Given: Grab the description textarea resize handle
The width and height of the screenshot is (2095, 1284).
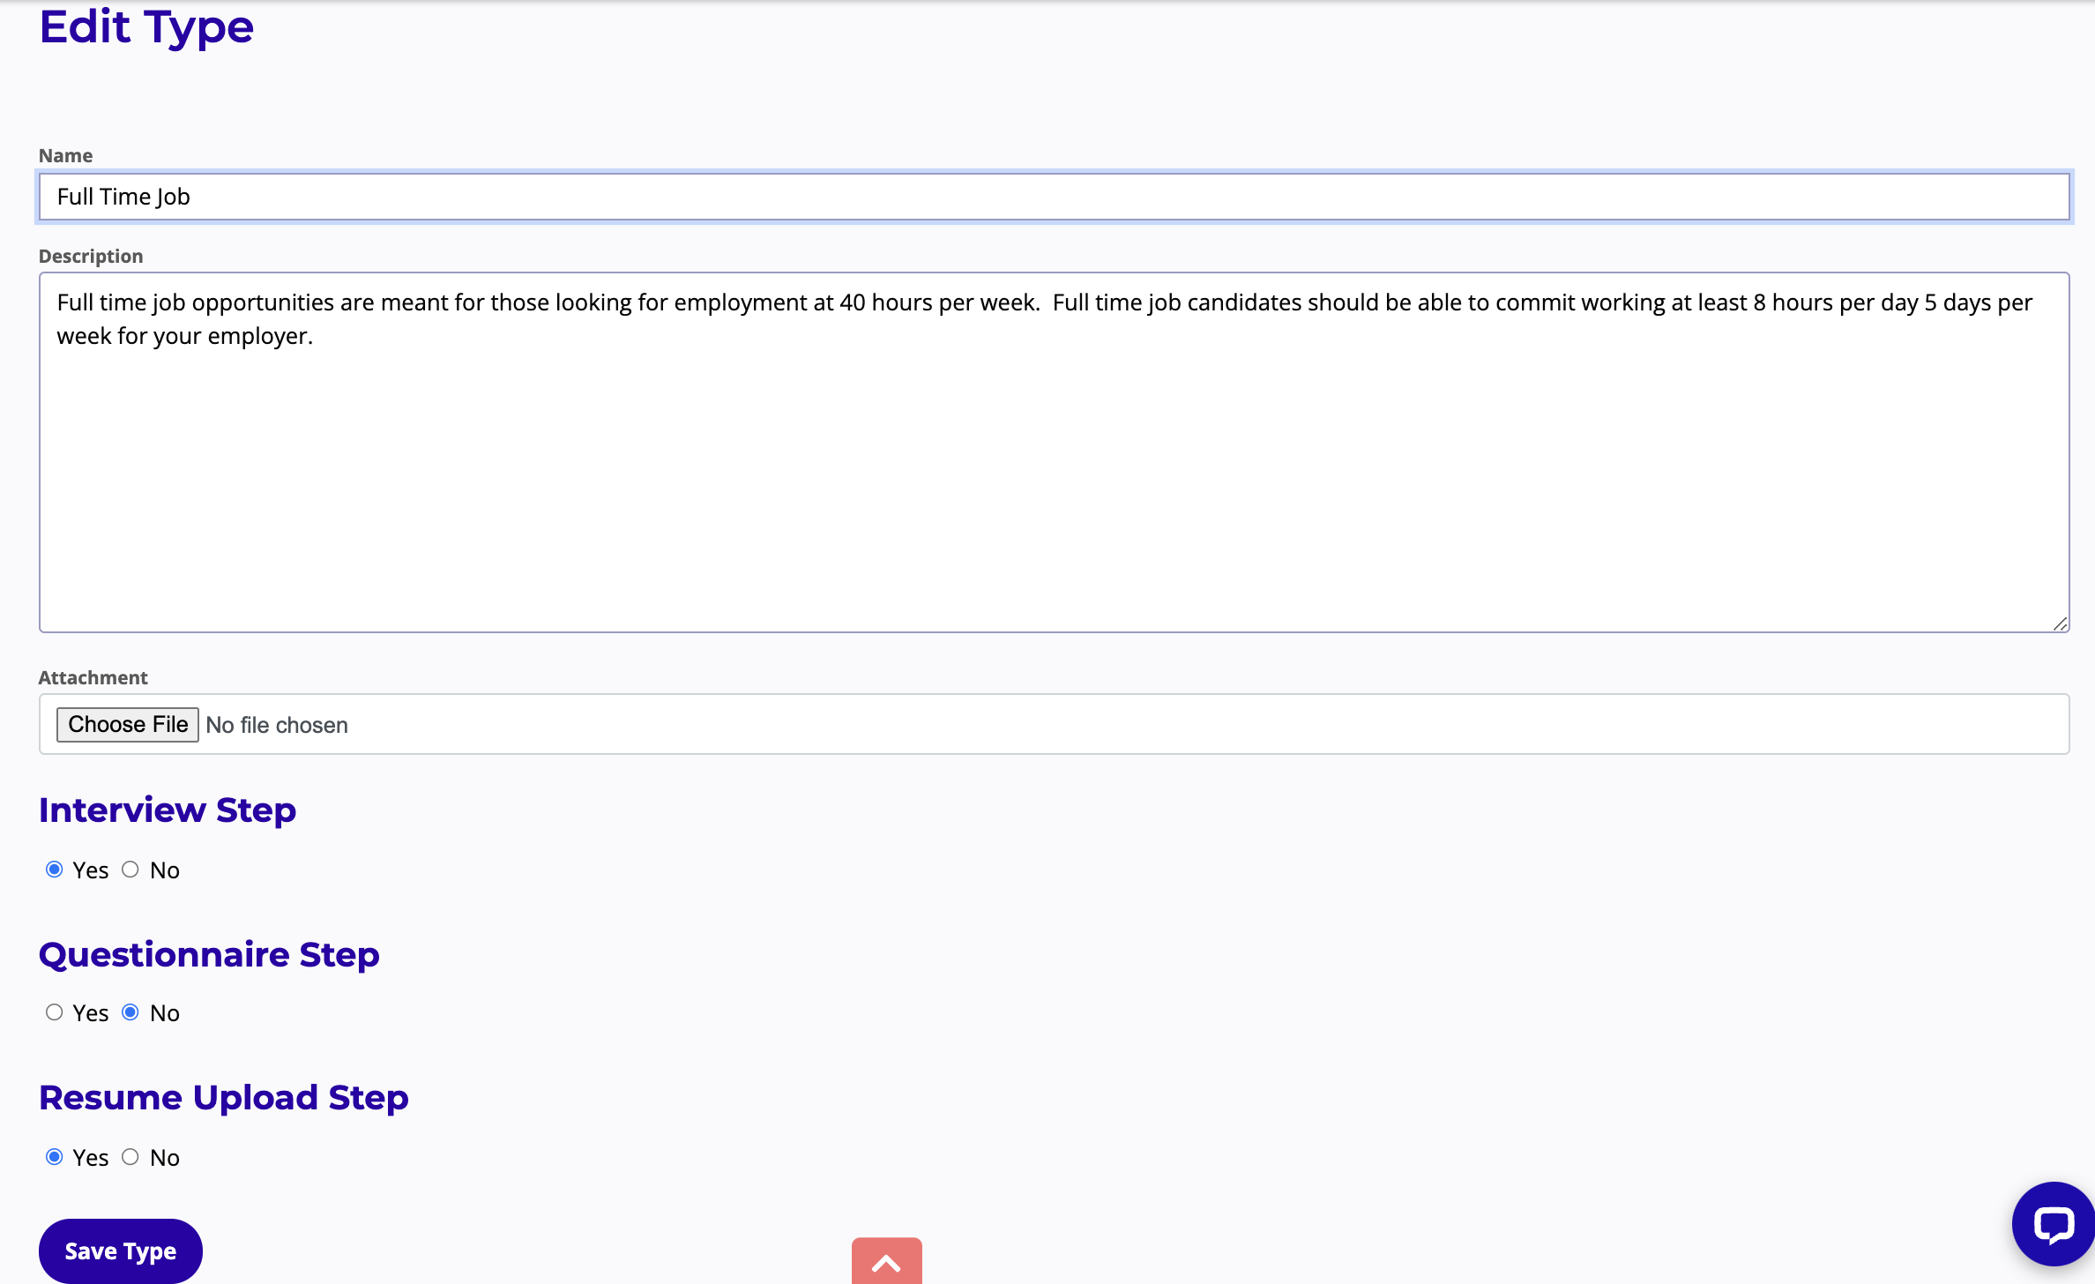Looking at the screenshot, I should tap(2060, 623).
